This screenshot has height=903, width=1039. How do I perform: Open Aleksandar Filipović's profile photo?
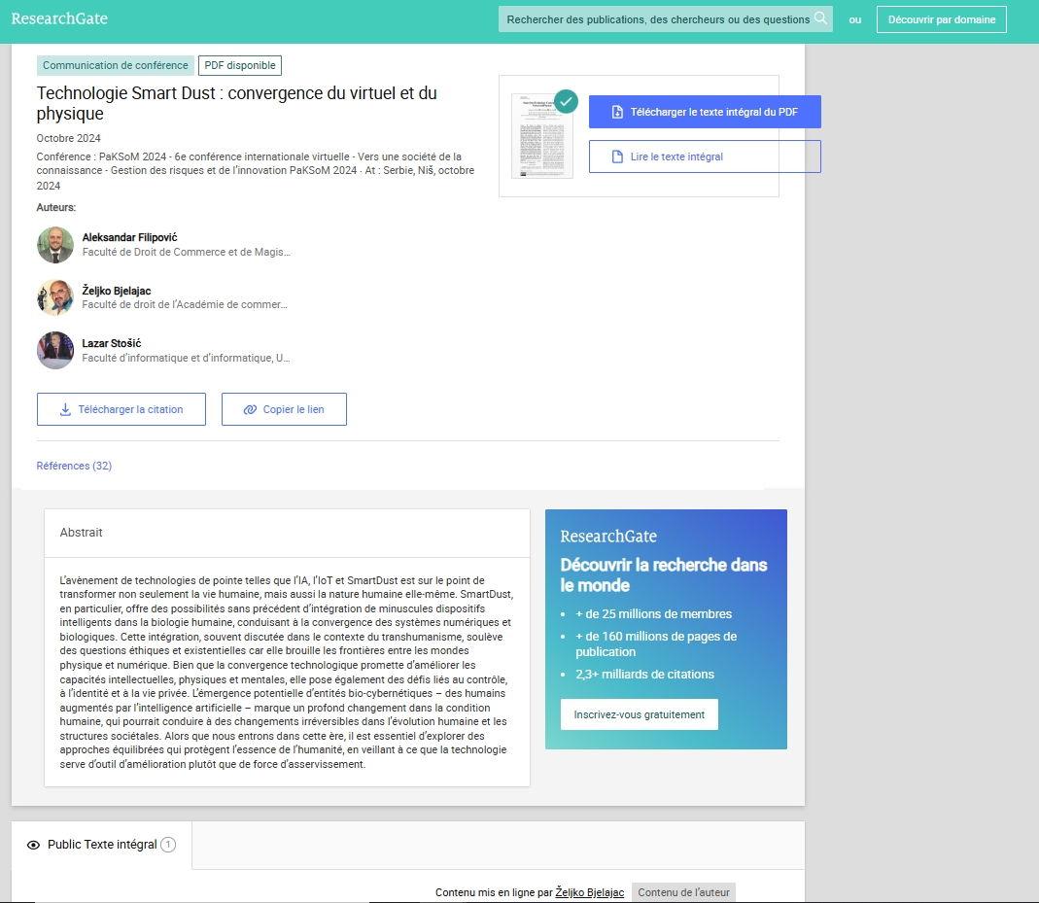point(55,245)
